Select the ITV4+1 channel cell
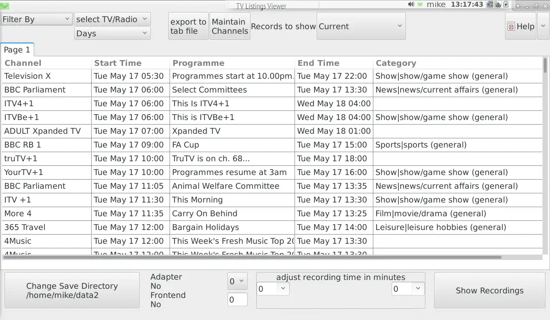 pos(47,104)
